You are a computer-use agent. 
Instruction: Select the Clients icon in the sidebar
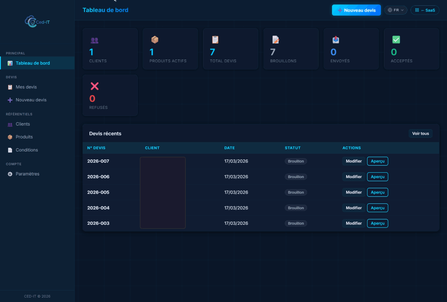(10, 124)
